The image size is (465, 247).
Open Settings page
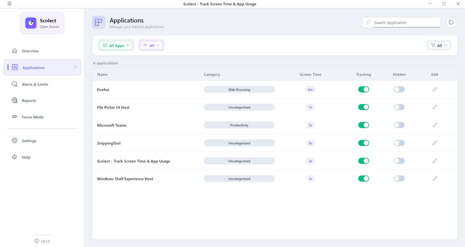coord(42,141)
